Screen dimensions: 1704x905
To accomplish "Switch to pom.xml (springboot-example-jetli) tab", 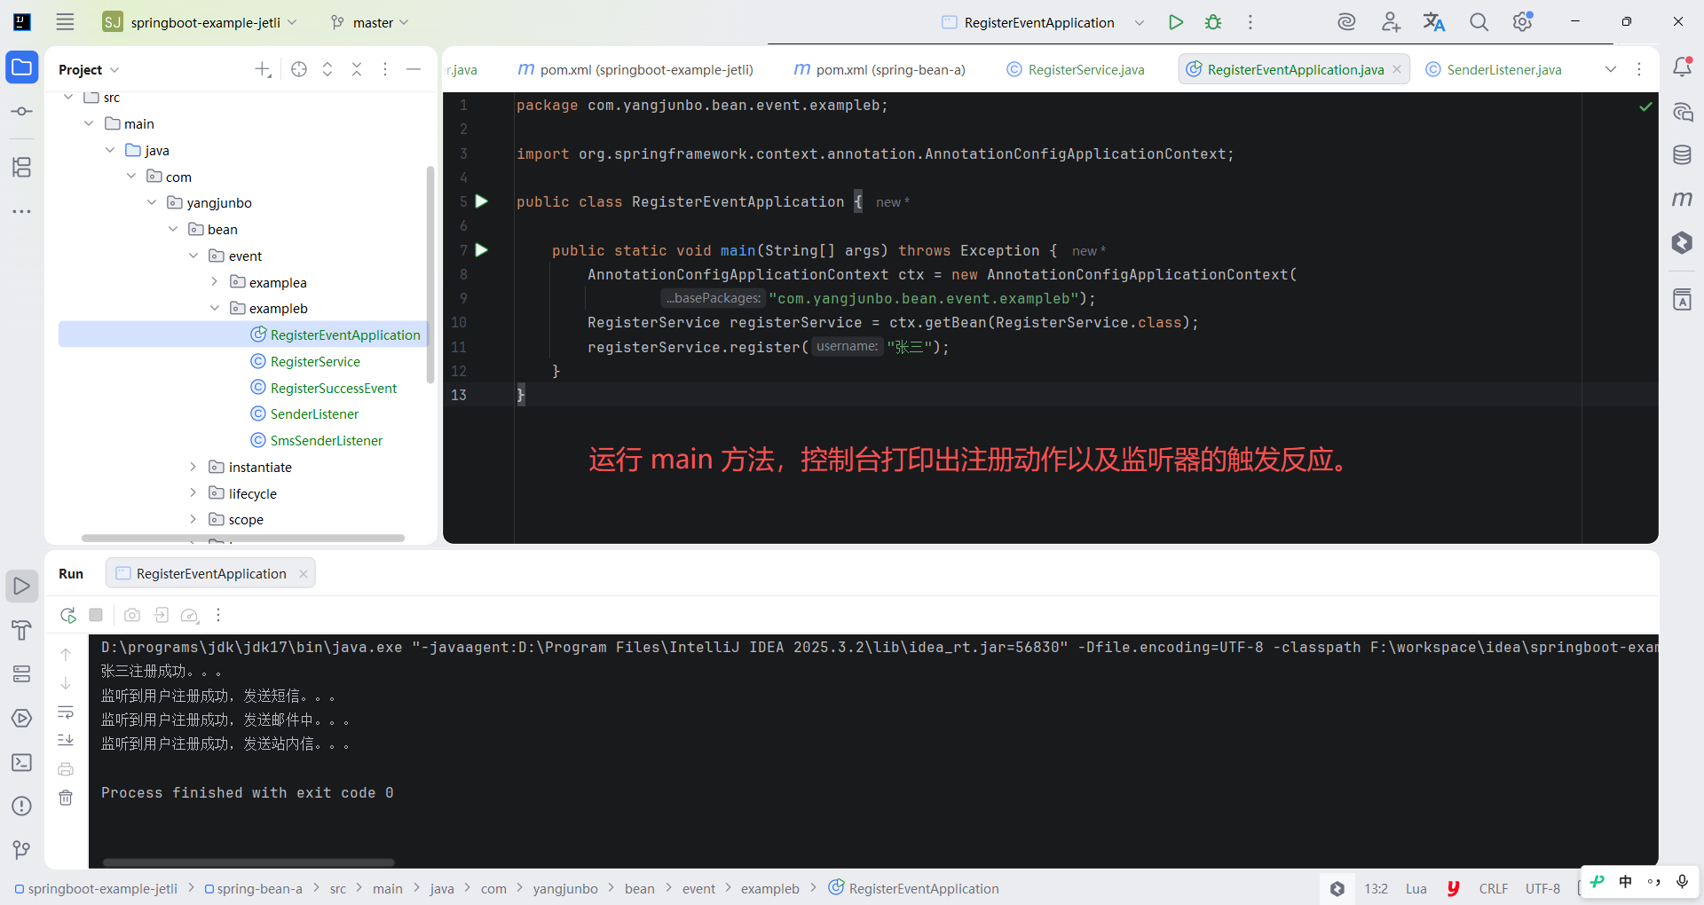I will coord(635,69).
